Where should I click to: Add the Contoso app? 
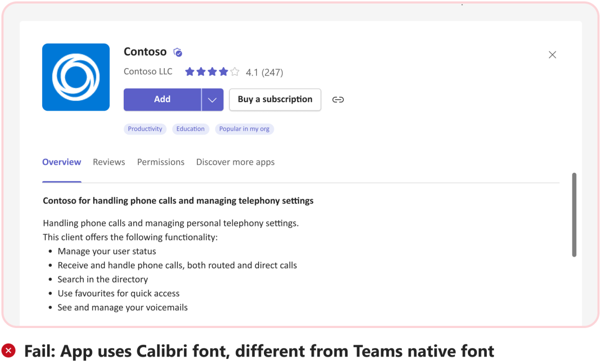point(162,100)
